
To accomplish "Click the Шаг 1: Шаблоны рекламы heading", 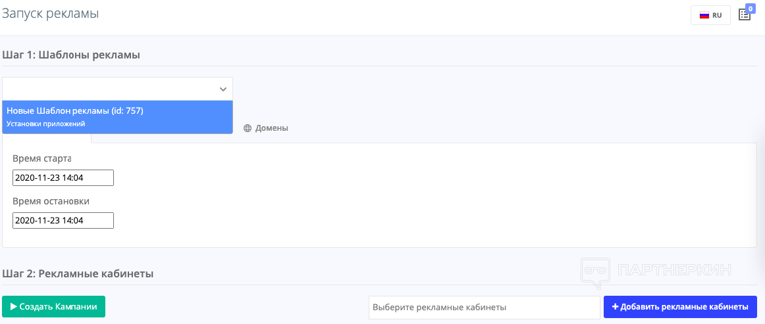I will 72,55.
